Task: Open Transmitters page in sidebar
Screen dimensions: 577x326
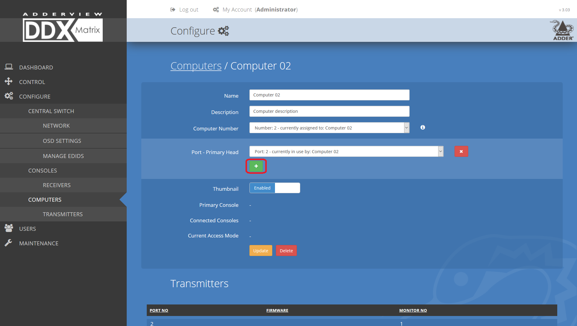Action: point(63,214)
